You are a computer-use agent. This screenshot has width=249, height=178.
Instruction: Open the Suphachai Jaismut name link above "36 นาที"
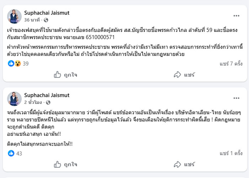(47, 13)
